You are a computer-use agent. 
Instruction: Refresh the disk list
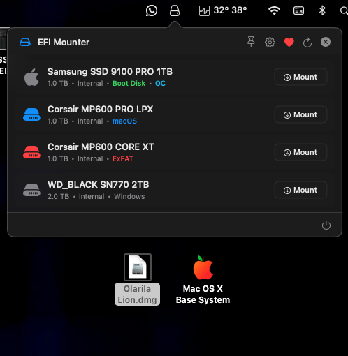(x=307, y=43)
